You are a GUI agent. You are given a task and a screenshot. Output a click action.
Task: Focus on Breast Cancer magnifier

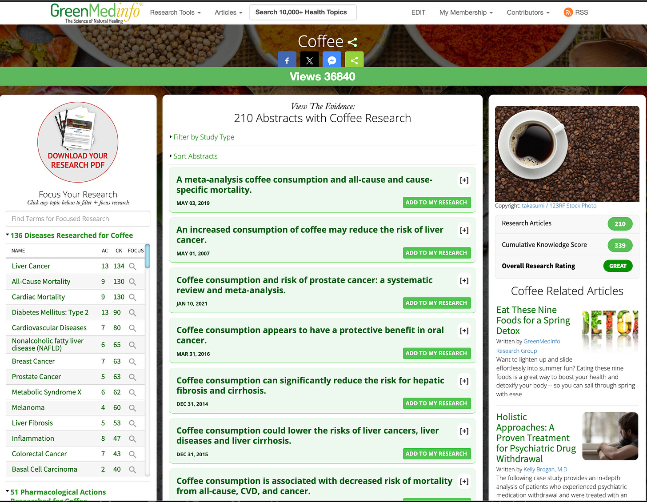coord(132,362)
